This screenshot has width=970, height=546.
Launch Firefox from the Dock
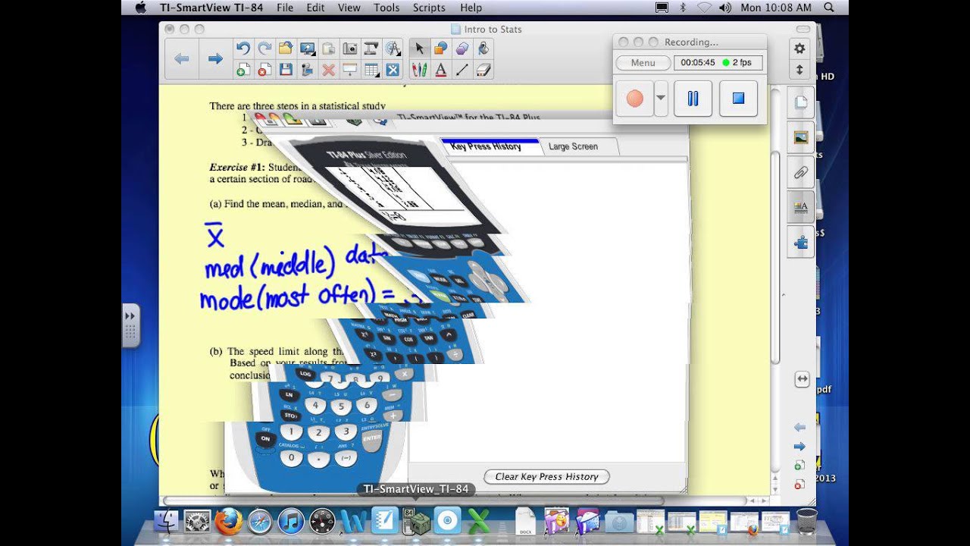click(x=228, y=522)
